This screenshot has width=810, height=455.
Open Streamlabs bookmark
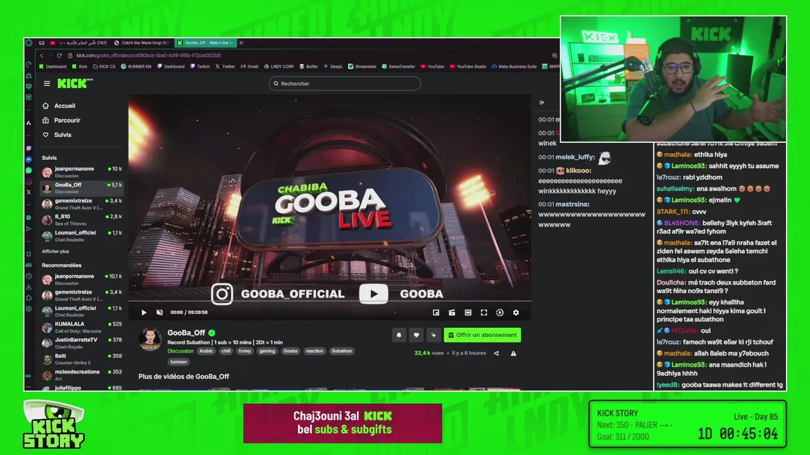[x=362, y=66]
